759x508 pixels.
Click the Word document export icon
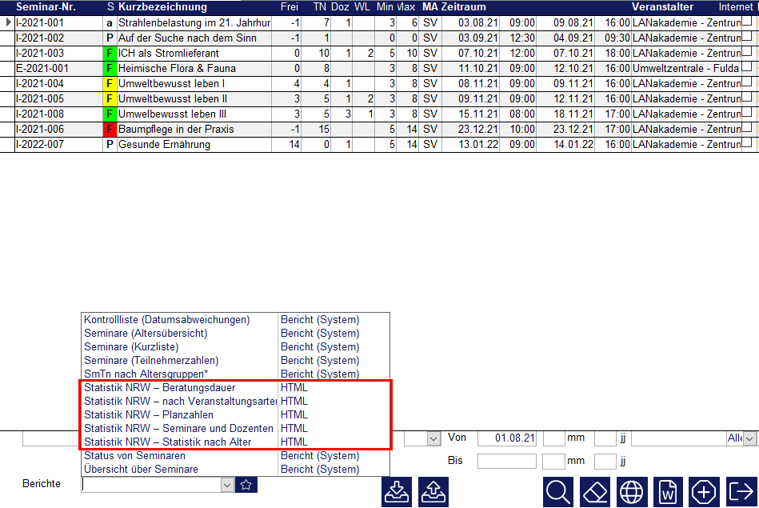click(x=668, y=491)
